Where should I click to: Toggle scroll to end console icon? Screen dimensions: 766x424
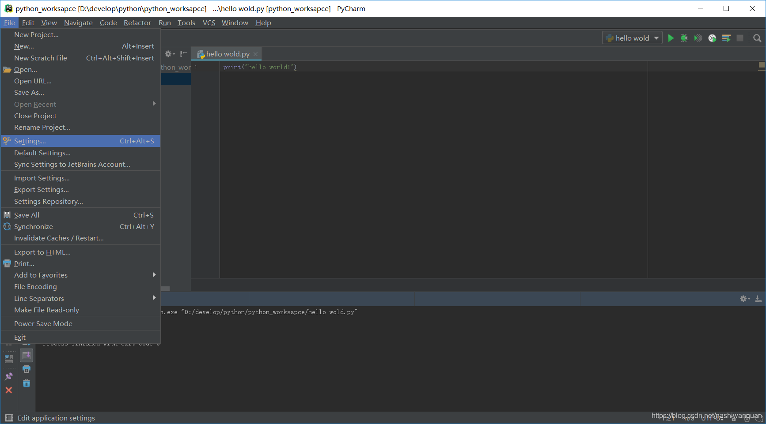click(x=27, y=355)
